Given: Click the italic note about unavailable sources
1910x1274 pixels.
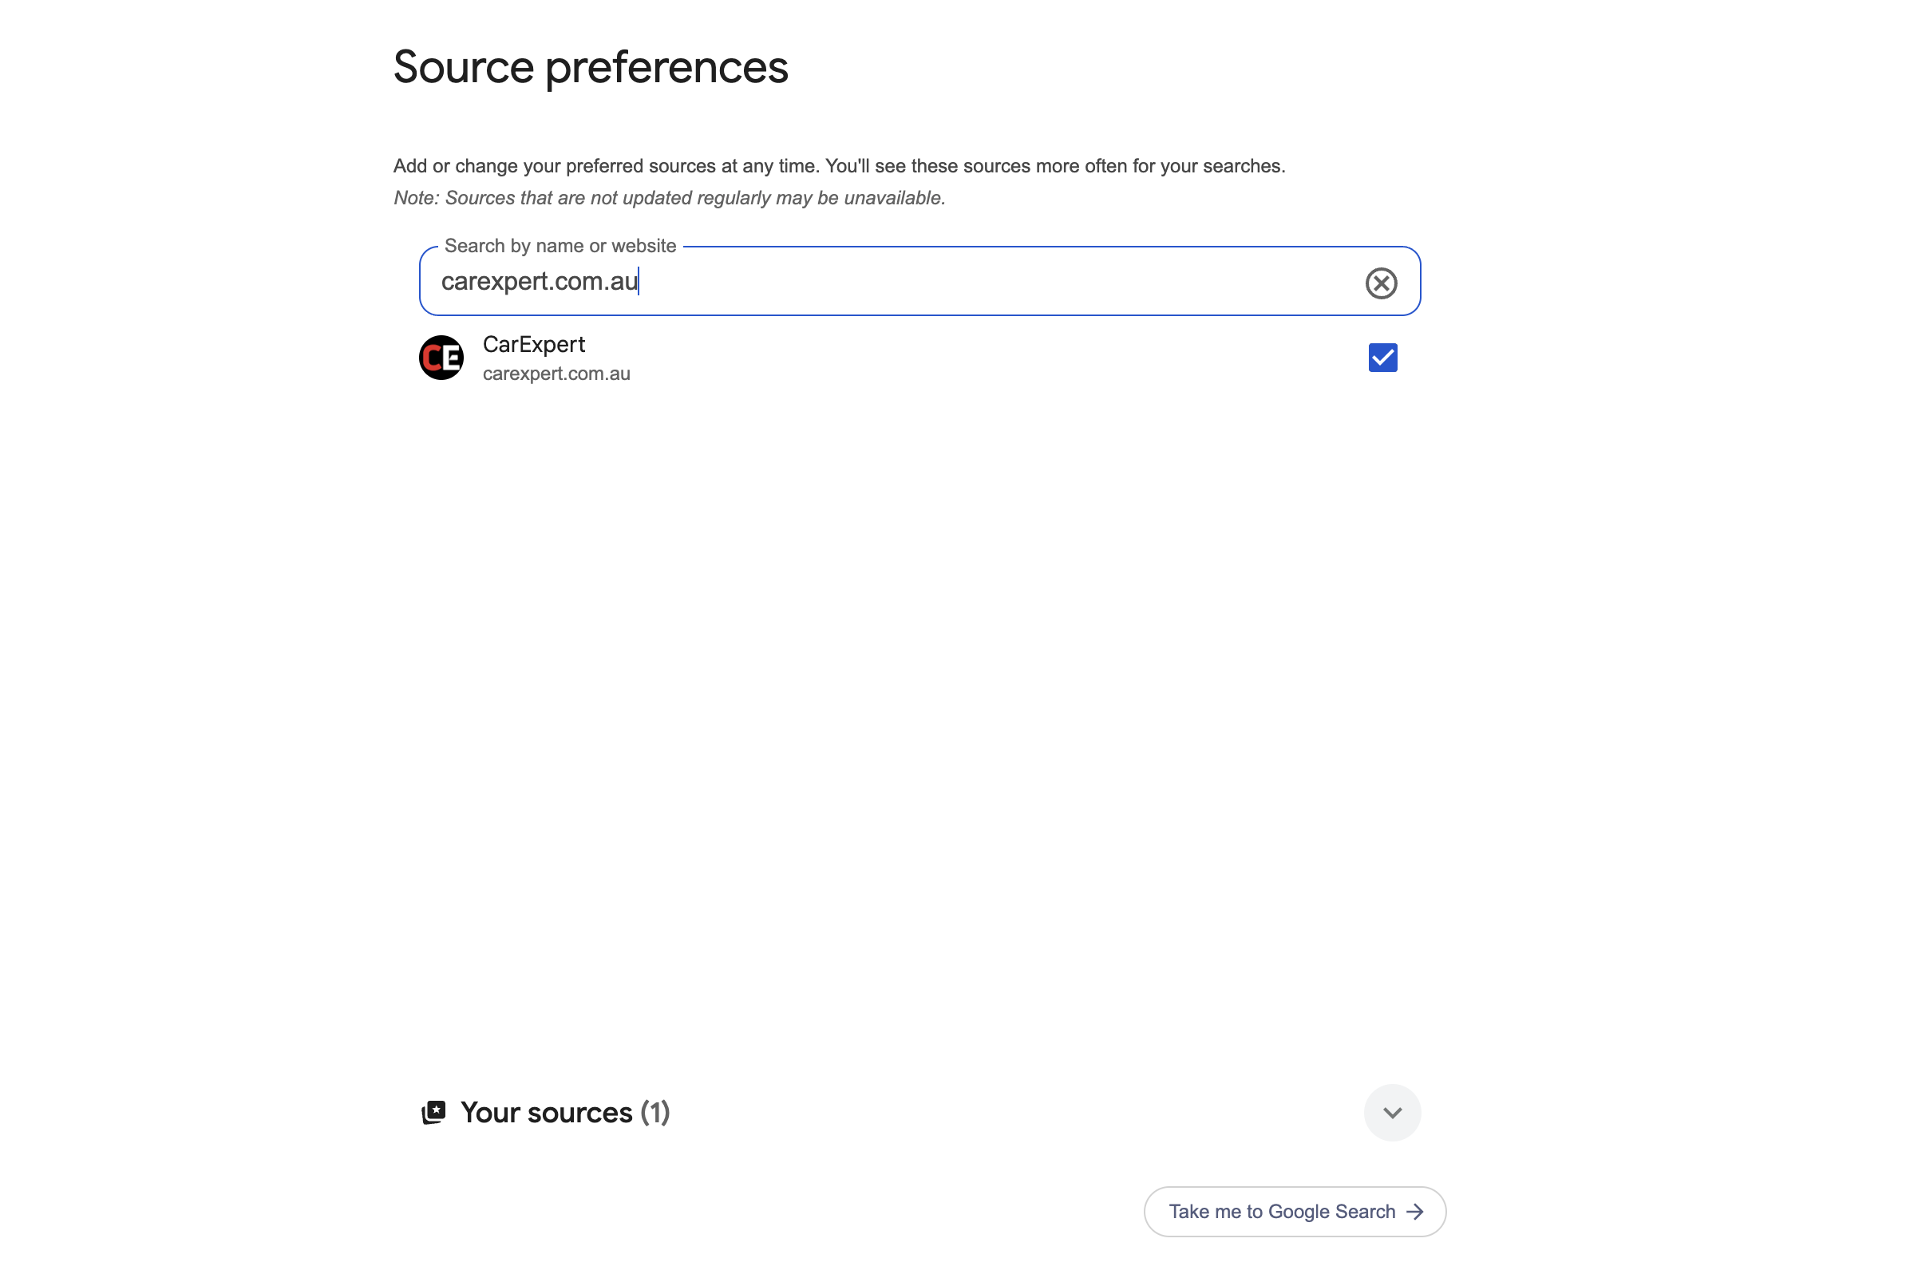Looking at the screenshot, I should point(669,198).
